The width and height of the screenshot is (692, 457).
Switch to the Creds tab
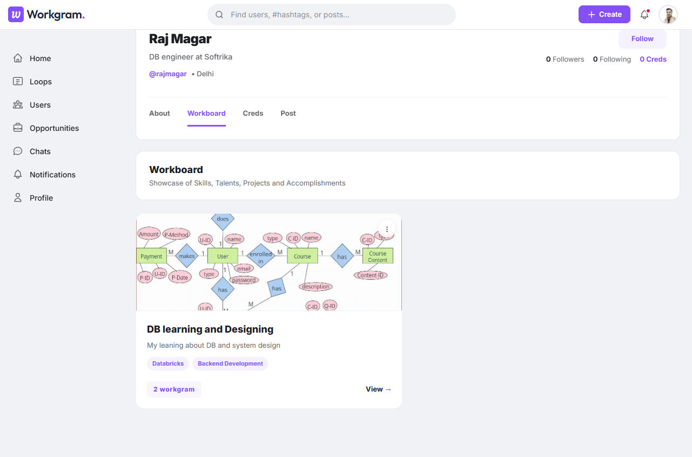(x=253, y=114)
